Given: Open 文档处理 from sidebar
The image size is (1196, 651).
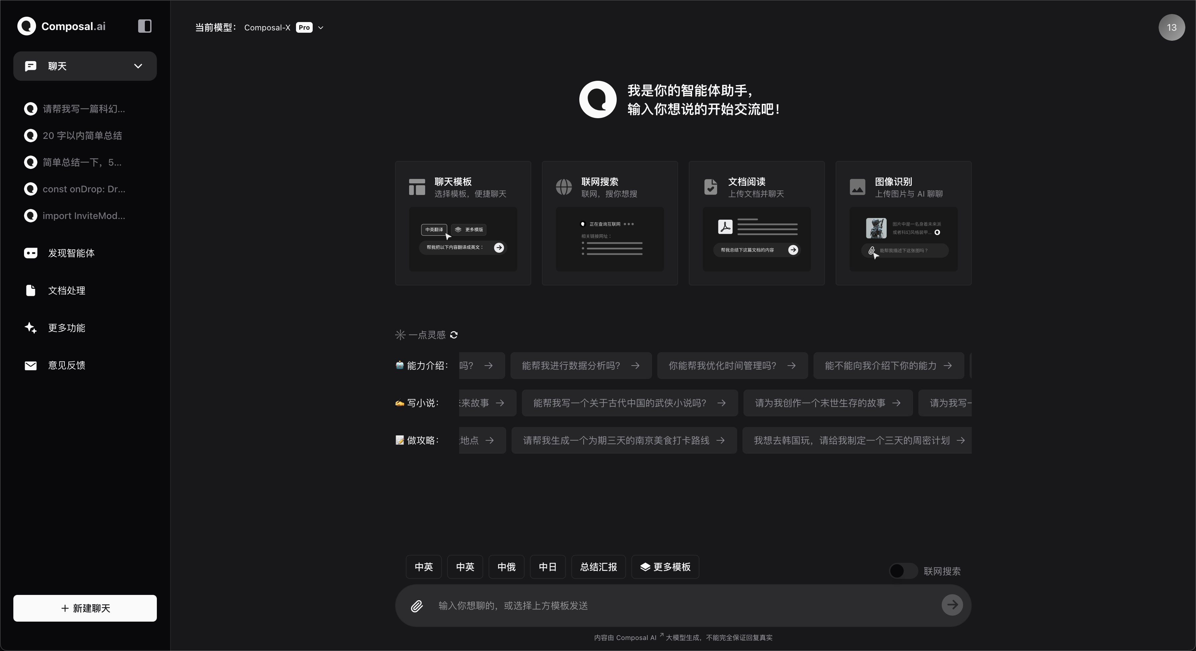Looking at the screenshot, I should pos(66,291).
